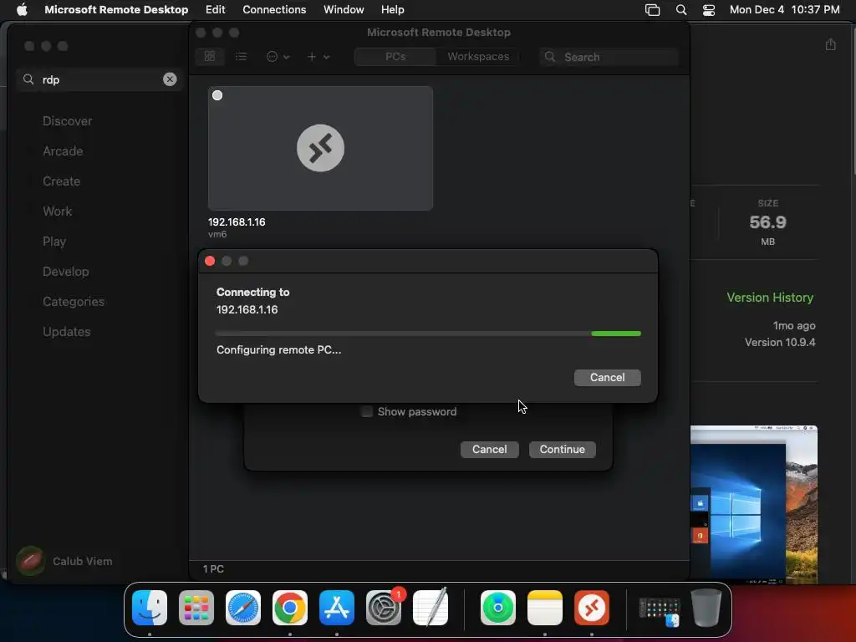Image resolution: width=856 pixels, height=642 pixels.
Task: Open Arcade in App Store sidebar
Action: click(63, 150)
